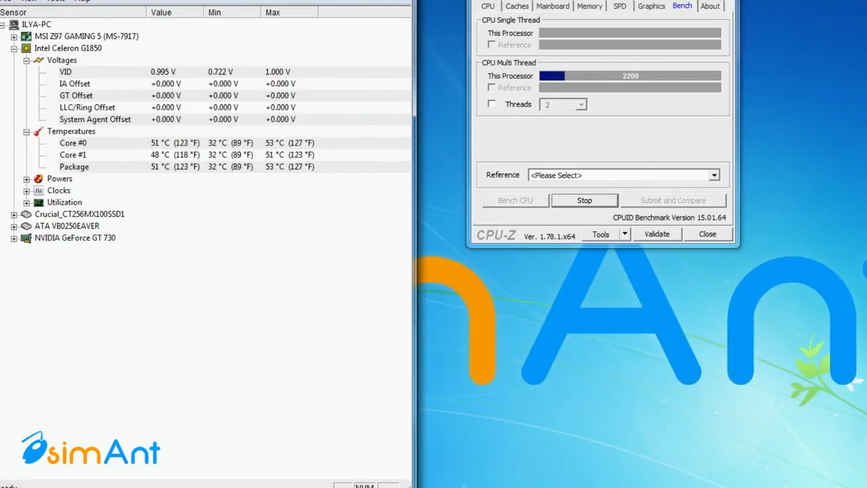Click the Intel Celeron G1850 processor icon
This screenshot has width=867, height=488.
(x=26, y=48)
